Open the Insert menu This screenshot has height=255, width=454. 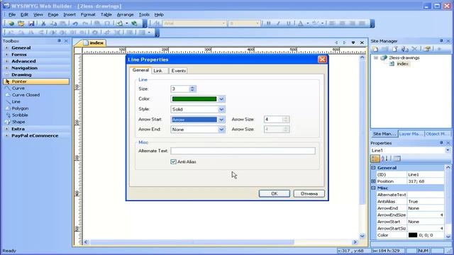click(70, 14)
